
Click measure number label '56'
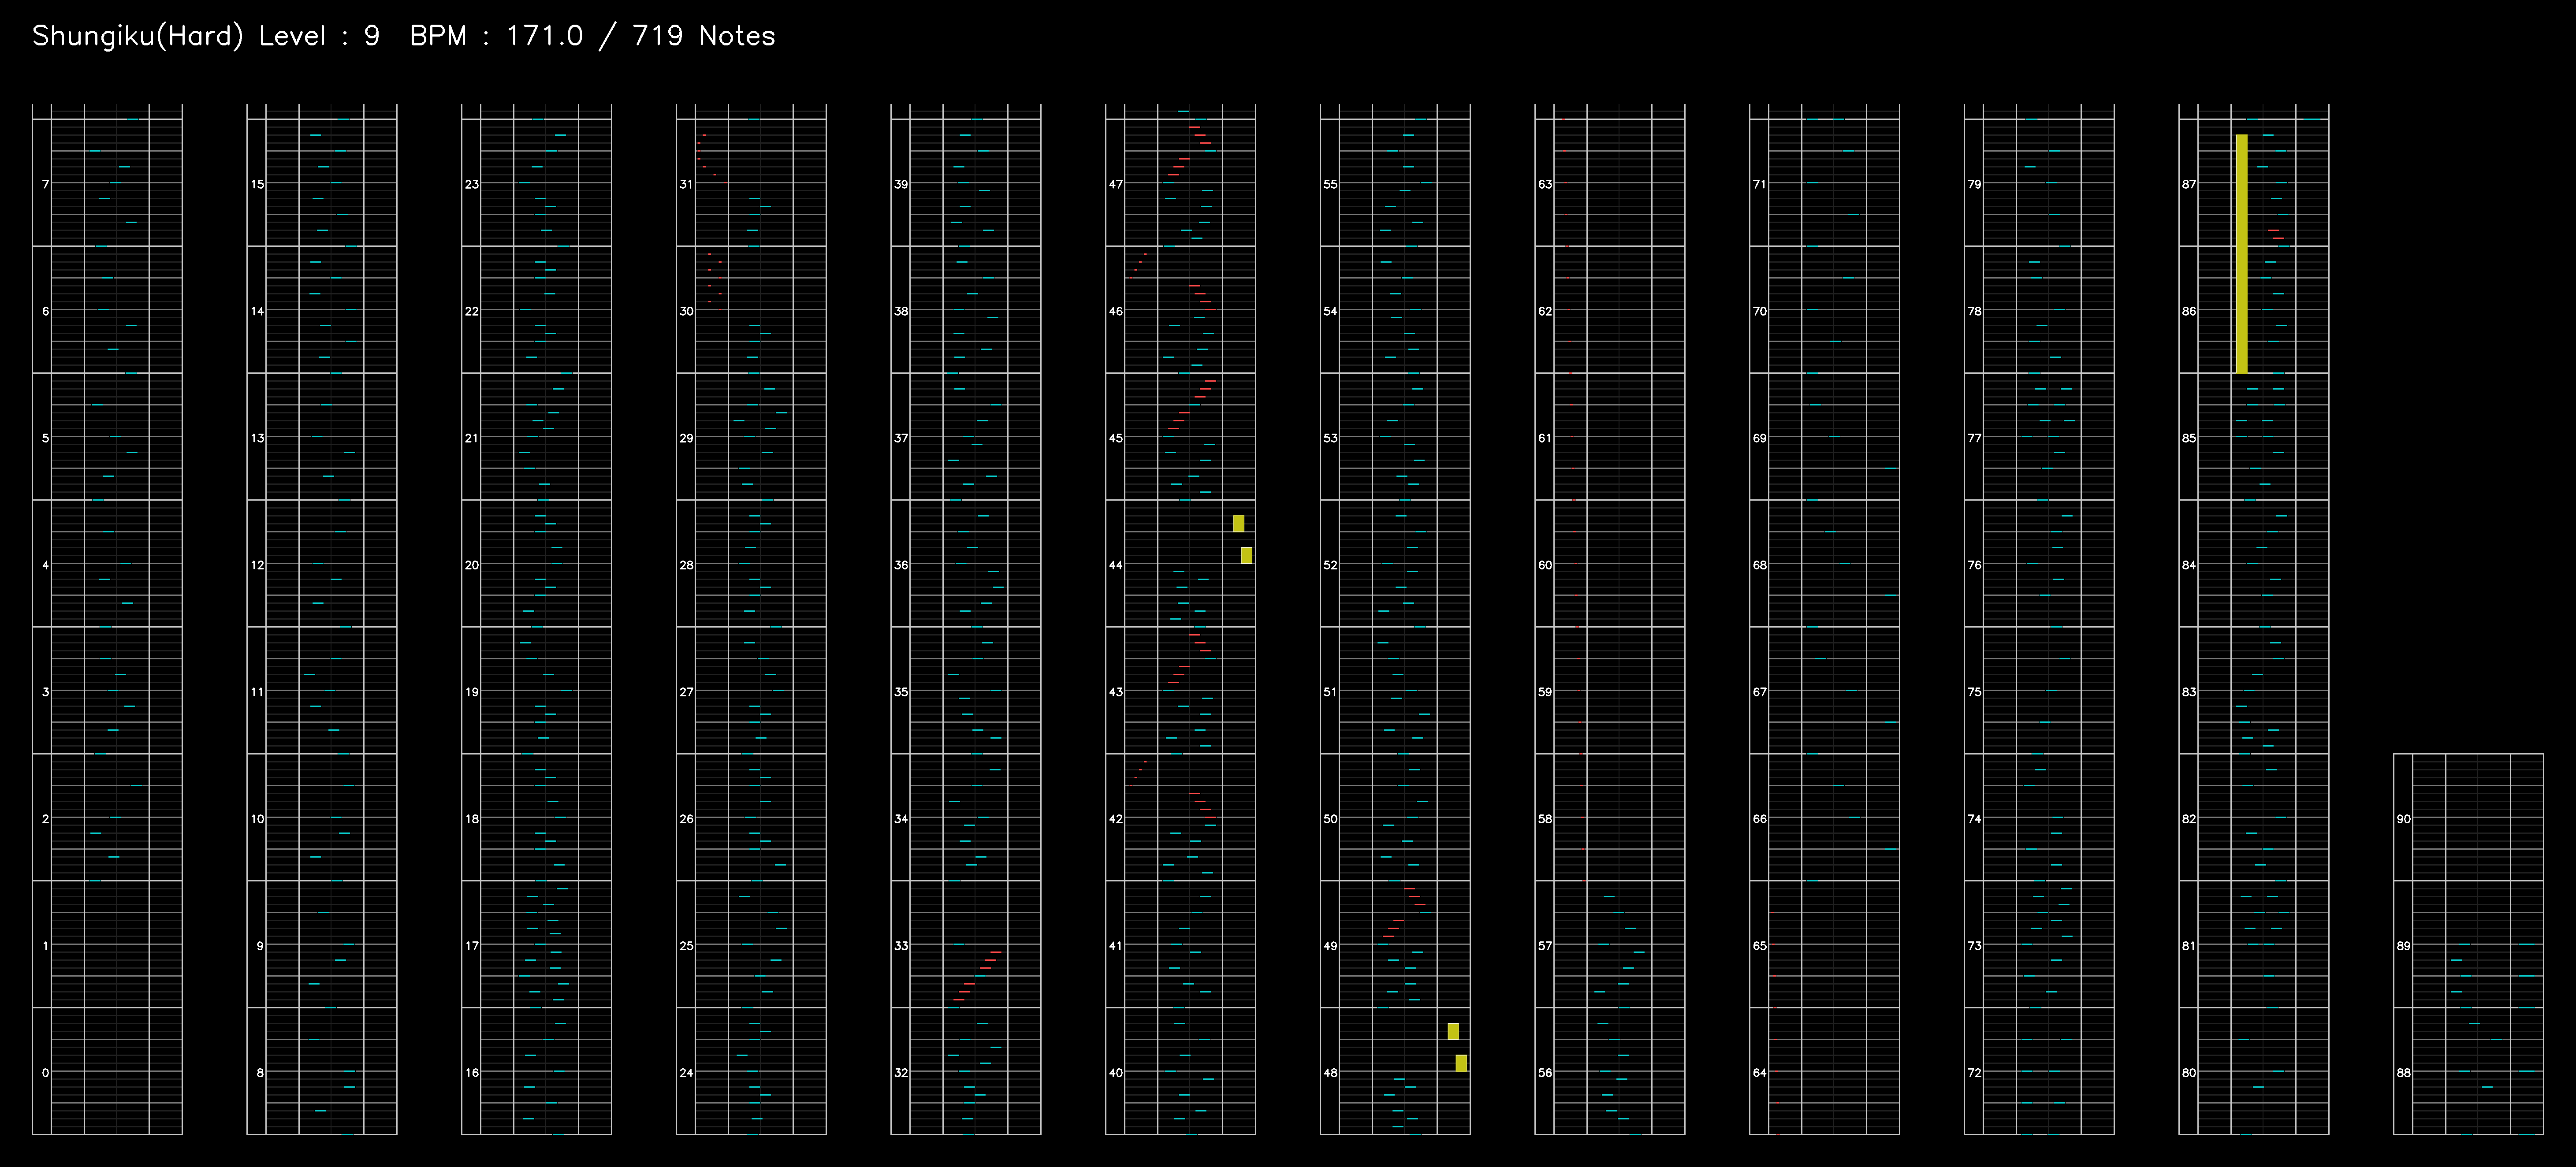point(1545,1073)
